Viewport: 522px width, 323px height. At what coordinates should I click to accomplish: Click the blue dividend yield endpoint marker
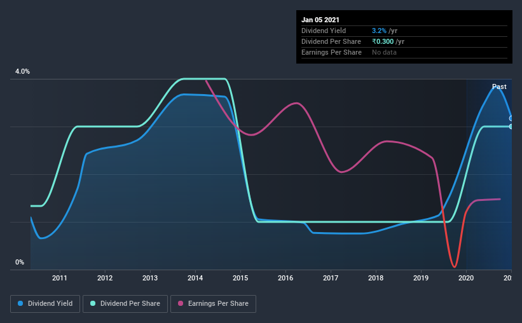click(x=511, y=118)
